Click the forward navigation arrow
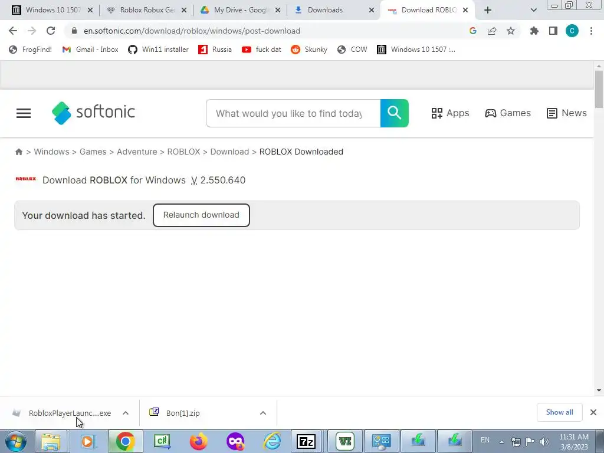604x453 pixels. [x=32, y=31]
